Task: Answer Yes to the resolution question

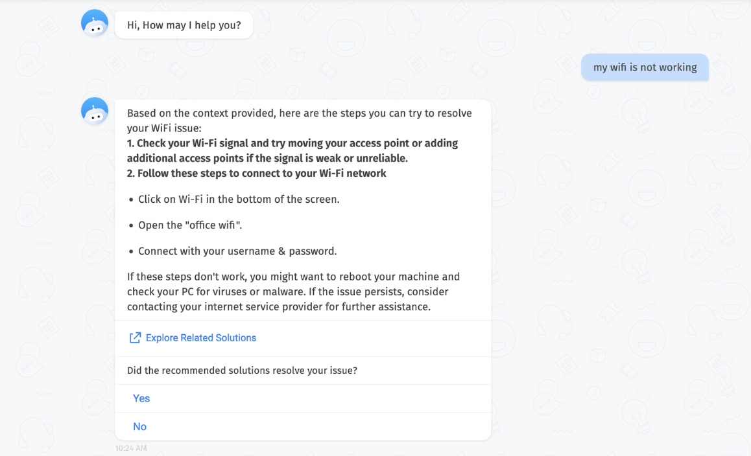Action: (x=141, y=398)
